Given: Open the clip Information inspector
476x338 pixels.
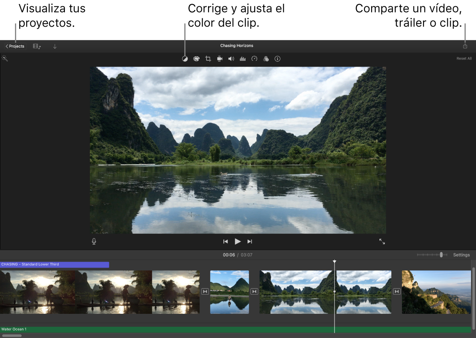Looking at the screenshot, I should (x=278, y=58).
